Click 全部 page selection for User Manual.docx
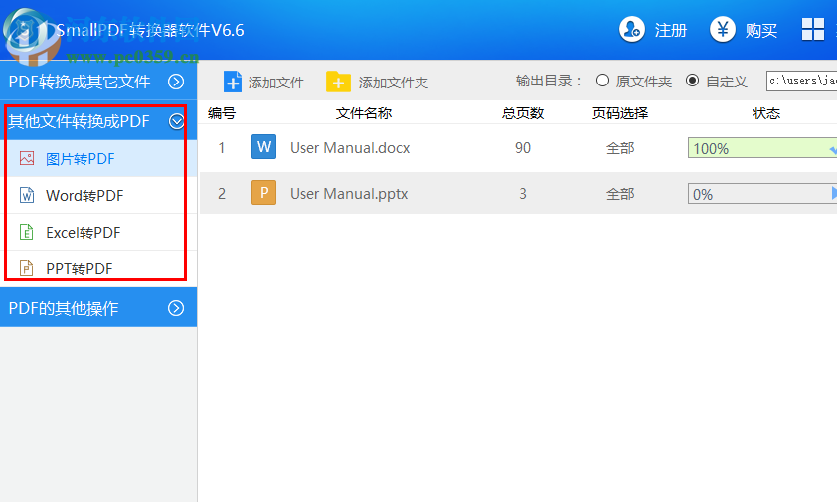Screen dimensions: 837x502 click(620, 148)
